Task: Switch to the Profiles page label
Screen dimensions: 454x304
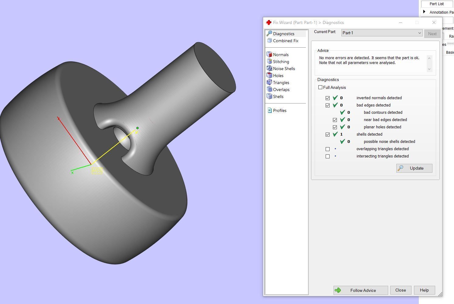Action: 280,110
